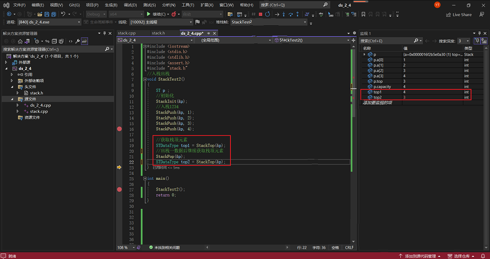This screenshot has width=490, height=259.
Task: Click the Undo arrow icon
Action: (63, 14)
